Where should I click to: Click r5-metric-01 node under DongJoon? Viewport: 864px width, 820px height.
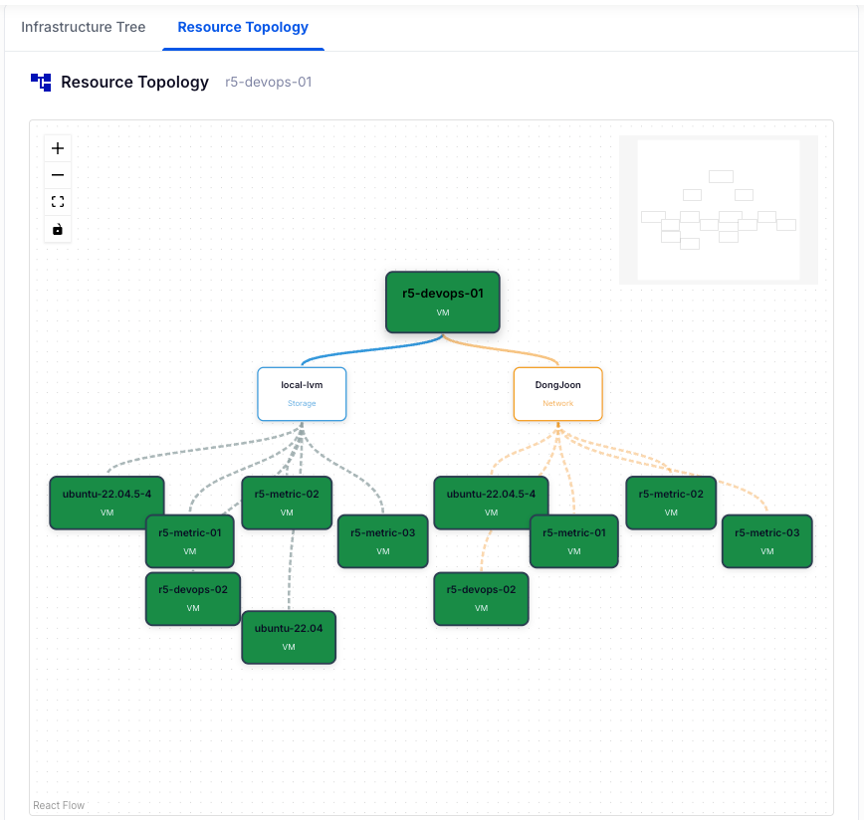click(x=573, y=540)
